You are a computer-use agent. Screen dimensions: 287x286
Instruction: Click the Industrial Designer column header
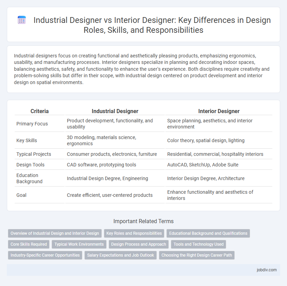tap(115, 111)
